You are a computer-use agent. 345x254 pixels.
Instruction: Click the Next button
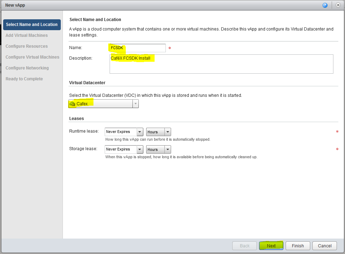[x=271, y=246]
